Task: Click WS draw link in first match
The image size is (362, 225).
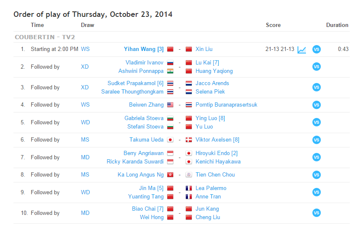Action: (x=85, y=49)
